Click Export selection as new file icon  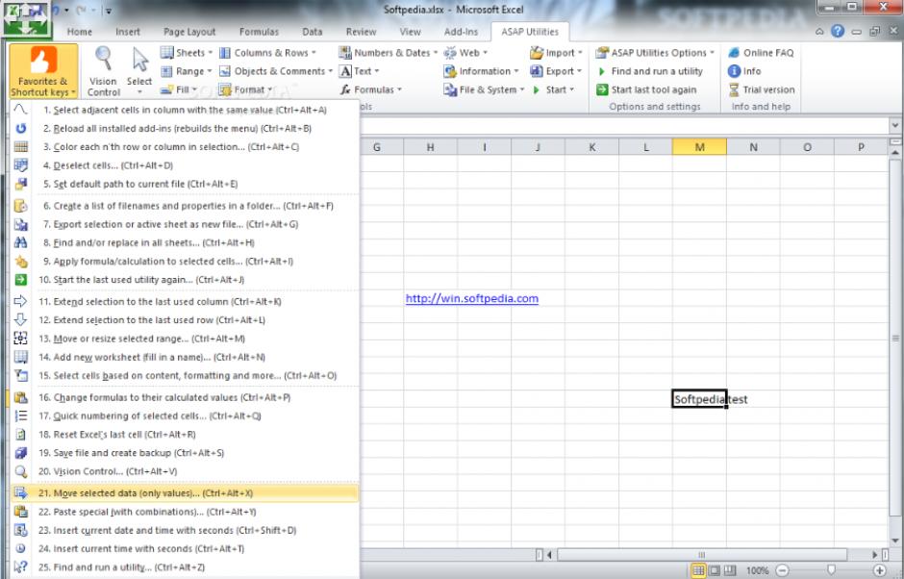tap(21, 224)
